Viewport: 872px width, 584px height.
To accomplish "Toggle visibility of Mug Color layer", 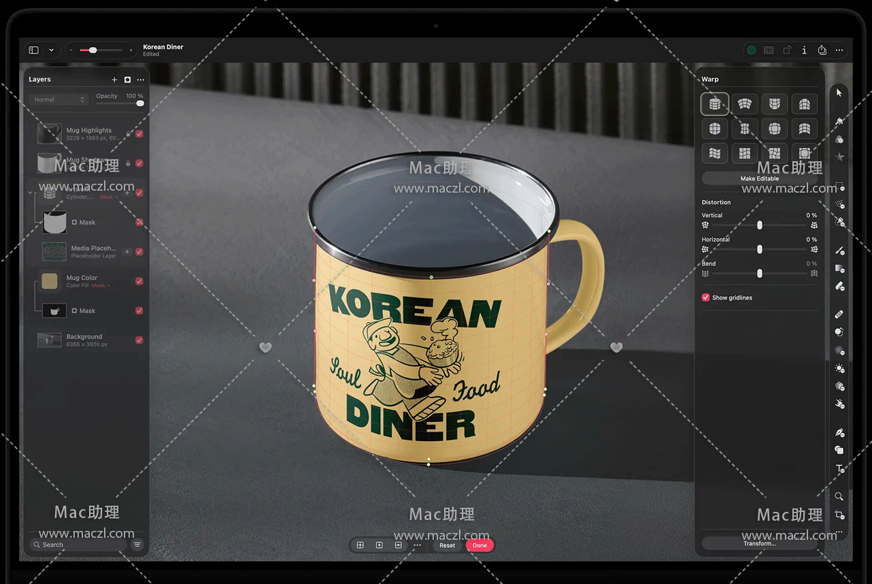I will click(139, 281).
